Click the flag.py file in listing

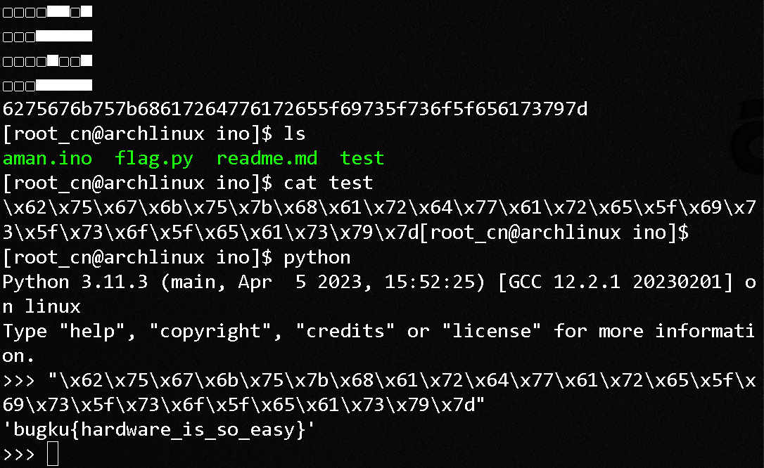[x=154, y=158]
